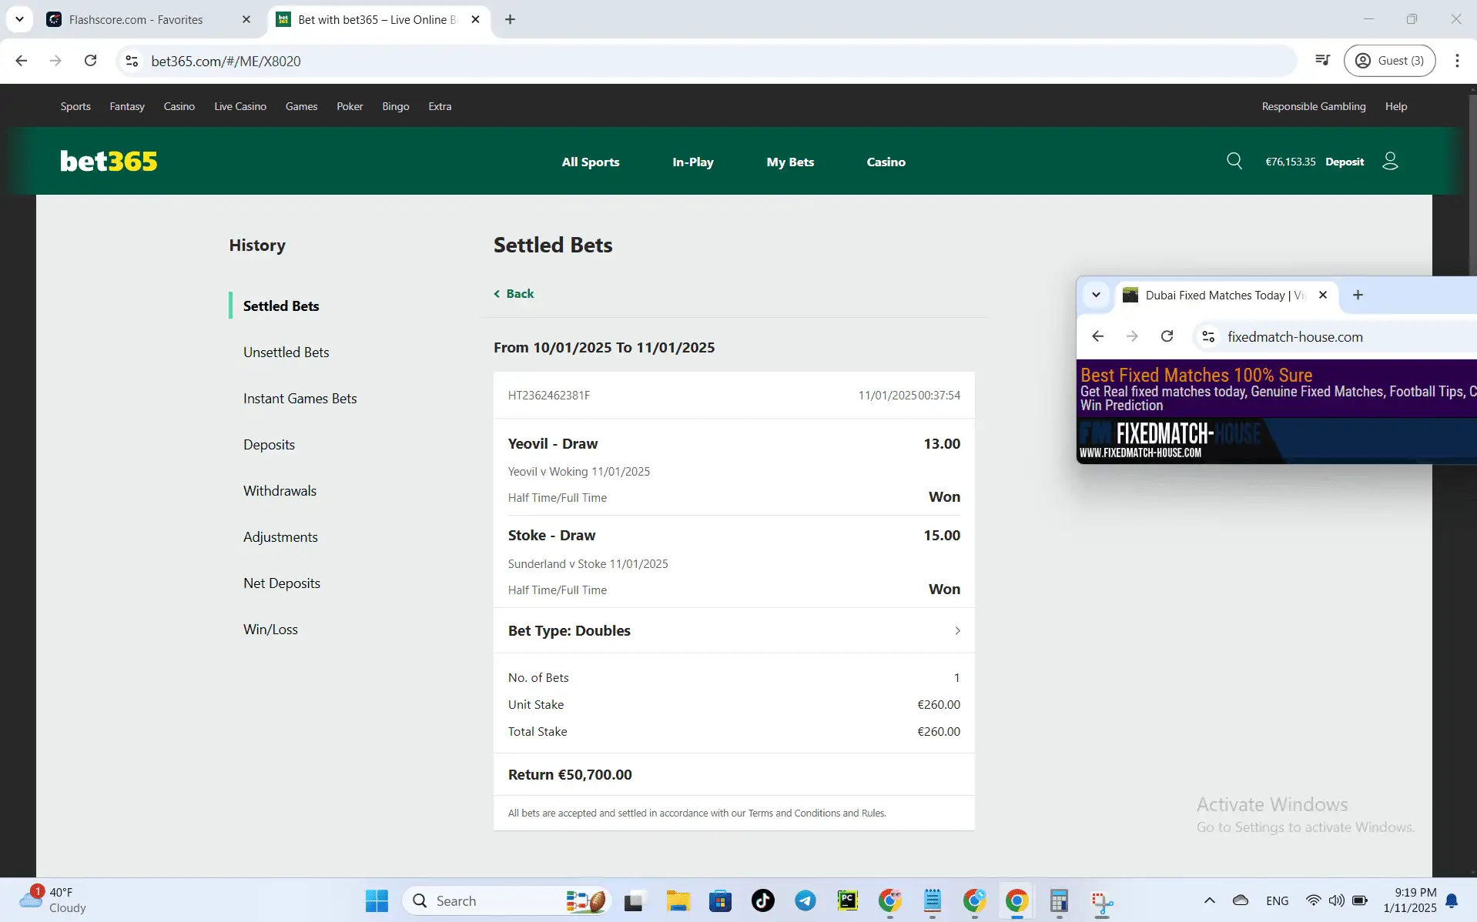Open the My Bets menu item

pos(789,162)
